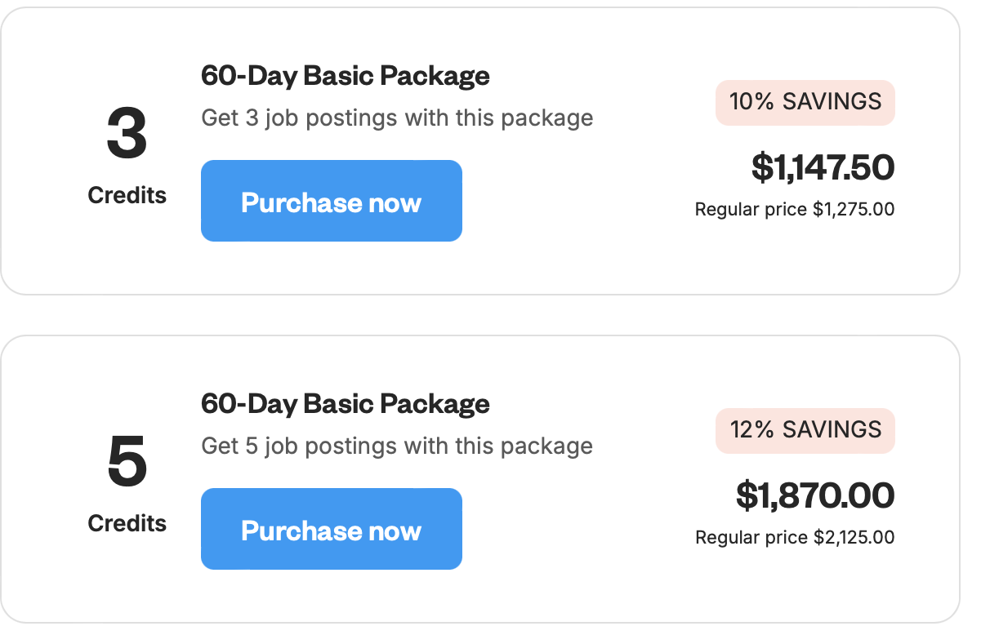Click the large number 5 credit count

[127, 464]
